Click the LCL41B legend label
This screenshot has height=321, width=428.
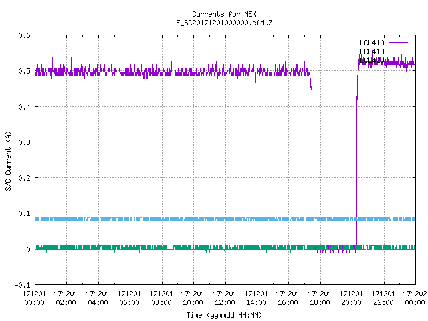click(372, 51)
